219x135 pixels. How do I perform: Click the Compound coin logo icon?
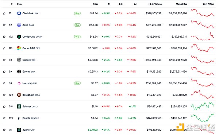(x=19, y=36)
